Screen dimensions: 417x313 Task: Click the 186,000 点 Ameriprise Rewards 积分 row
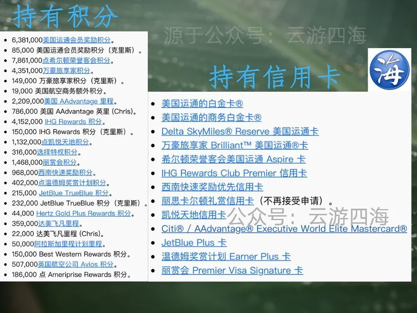(71, 275)
